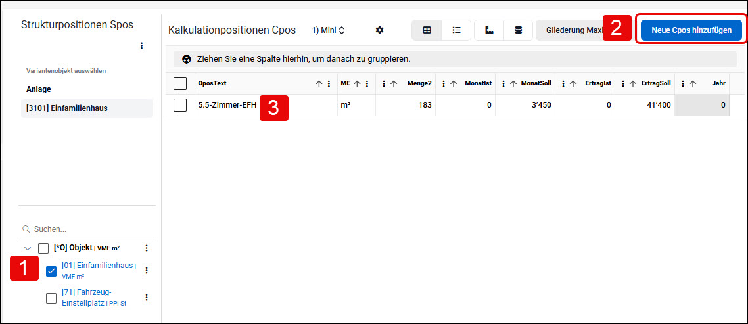748x324 pixels.
Task: Select [3101] Einfamilienhaus variant object
Action: pyautogui.click(x=87, y=108)
